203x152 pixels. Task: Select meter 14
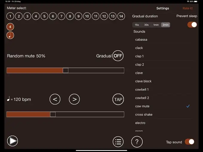pyautogui.click(x=121, y=16)
